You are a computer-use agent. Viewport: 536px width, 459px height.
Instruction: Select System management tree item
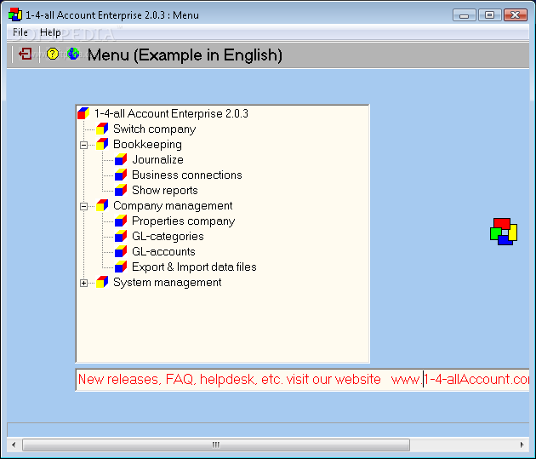tap(167, 282)
